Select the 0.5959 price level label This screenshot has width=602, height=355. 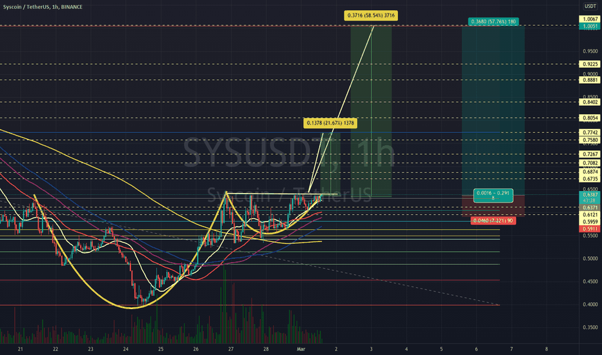(x=590, y=222)
